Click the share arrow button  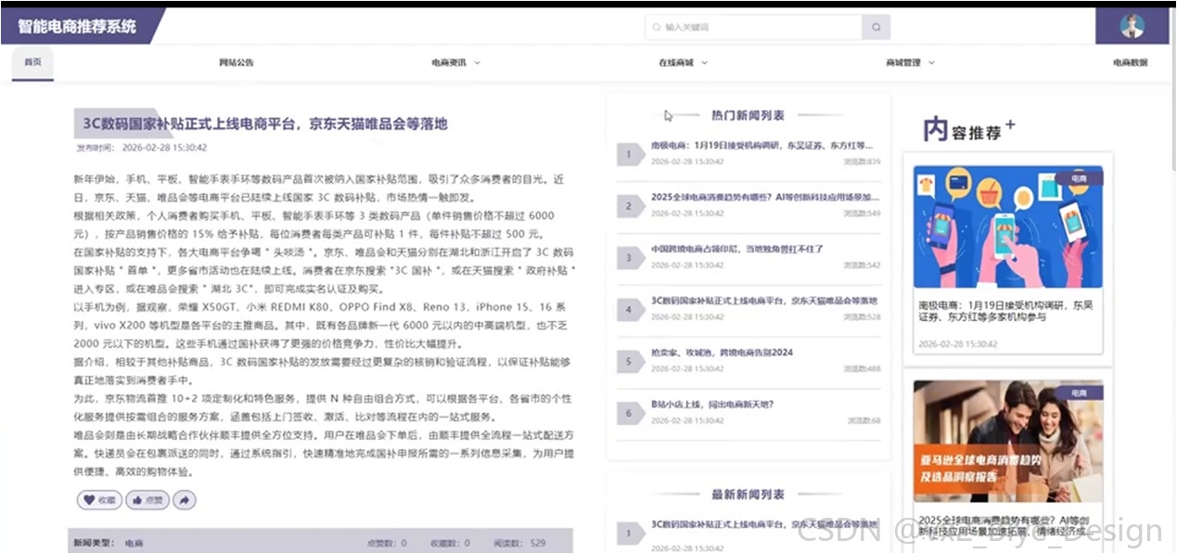[x=185, y=500]
